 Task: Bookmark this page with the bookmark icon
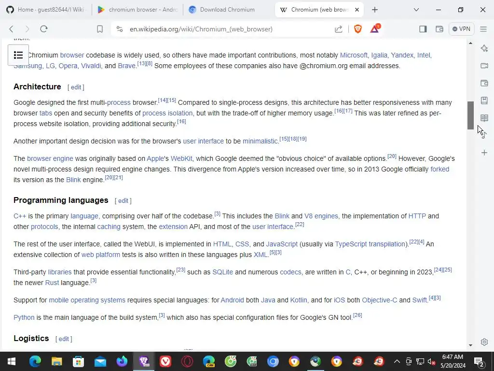(100, 29)
